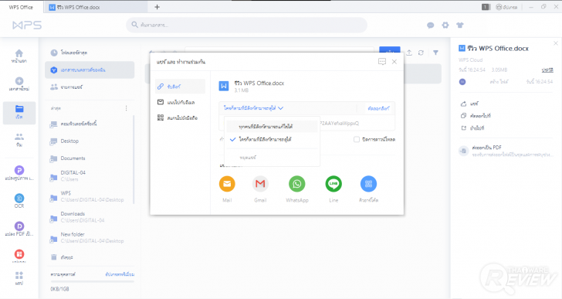Share via WhatsApp icon

click(x=296, y=184)
